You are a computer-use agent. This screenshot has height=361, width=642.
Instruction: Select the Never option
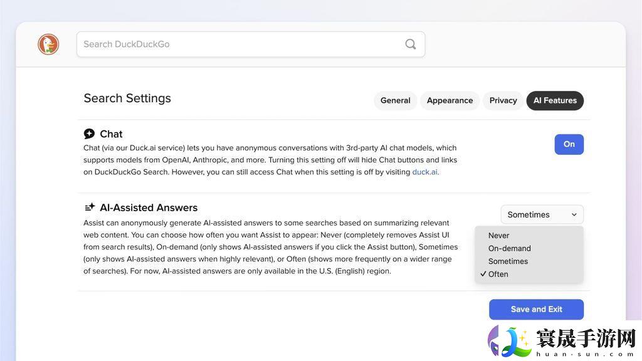point(498,235)
